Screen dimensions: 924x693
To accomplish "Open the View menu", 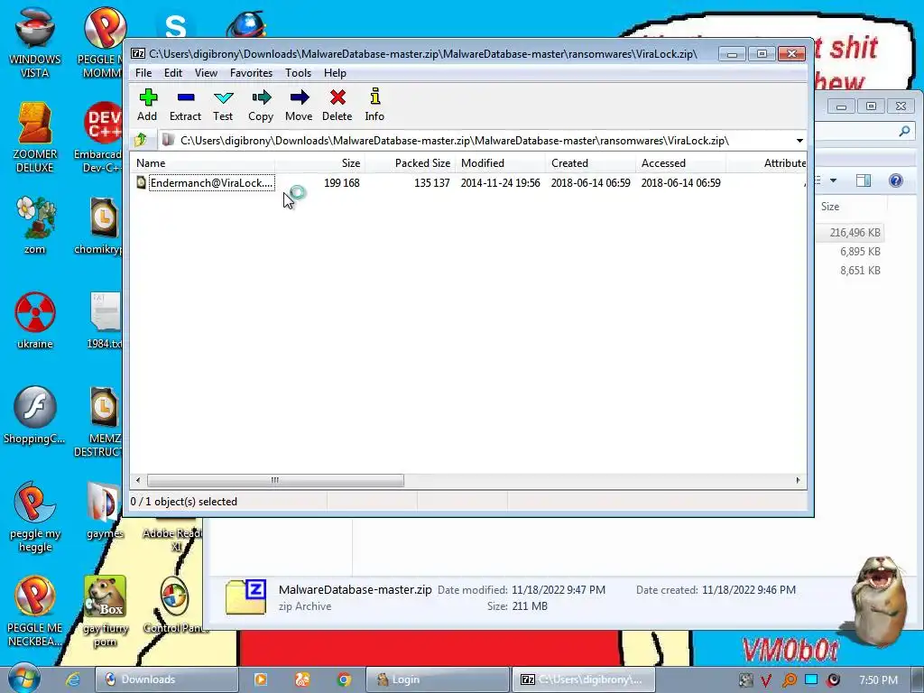I will coord(206,73).
